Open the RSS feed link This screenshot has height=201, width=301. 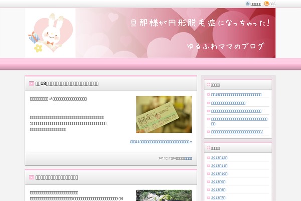click(272, 4)
